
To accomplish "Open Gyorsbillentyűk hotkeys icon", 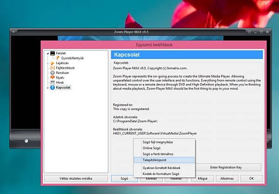I will point(58,58).
